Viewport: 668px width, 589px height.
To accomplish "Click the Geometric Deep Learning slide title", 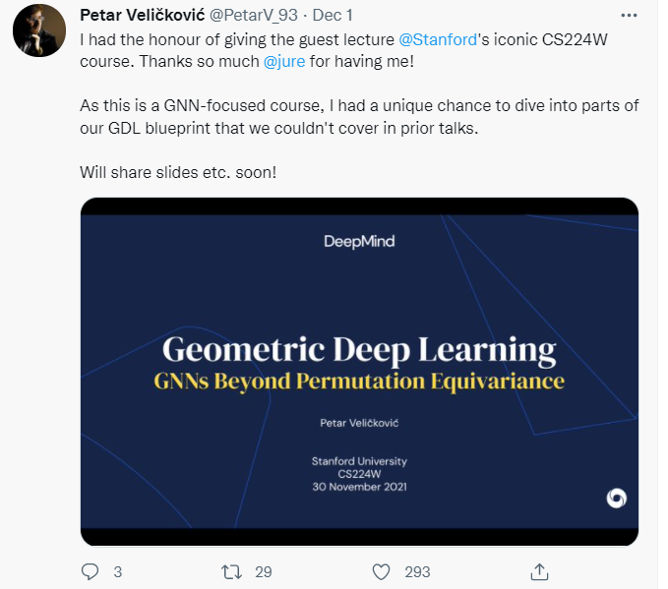I will [x=358, y=349].
